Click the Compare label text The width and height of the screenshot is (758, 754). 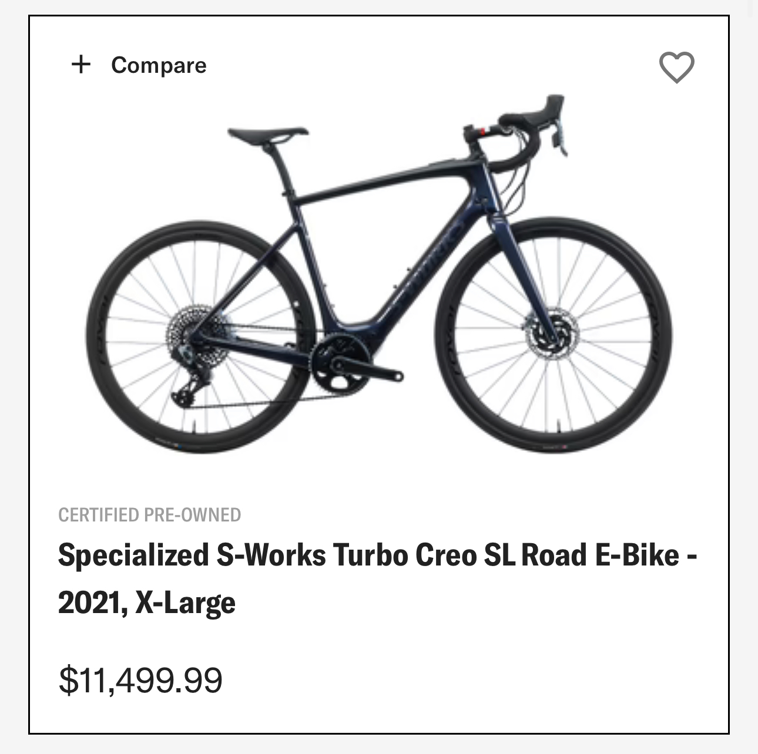(x=159, y=65)
